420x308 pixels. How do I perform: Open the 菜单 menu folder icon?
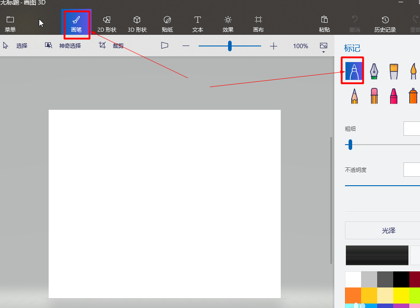click(10, 20)
